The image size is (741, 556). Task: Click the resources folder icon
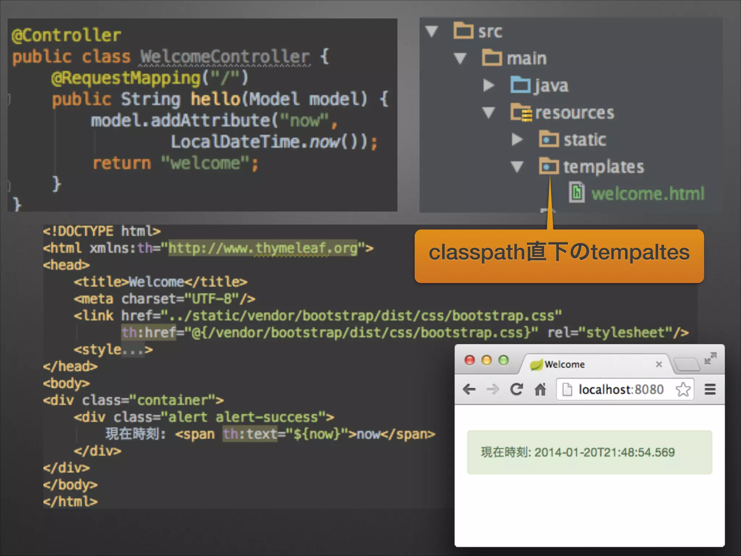[521, 112]
